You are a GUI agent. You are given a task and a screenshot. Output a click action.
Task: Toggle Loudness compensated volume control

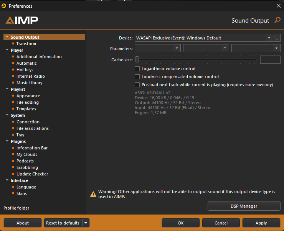pyautogui.click(x=137, y=77)
